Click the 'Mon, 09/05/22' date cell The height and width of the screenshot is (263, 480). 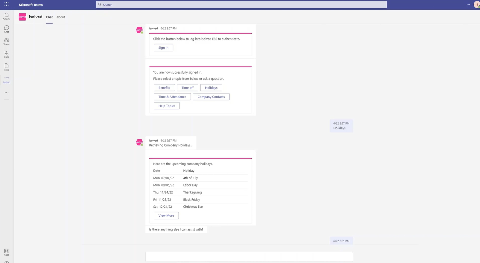point(163,185)
